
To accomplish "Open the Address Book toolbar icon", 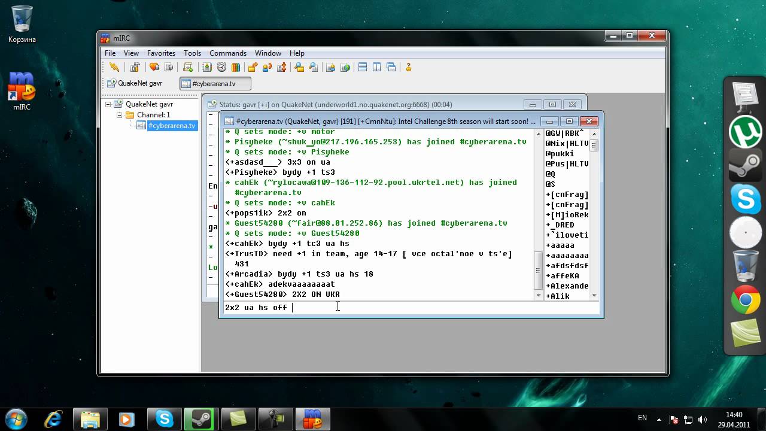I will [x=207, y=68].
